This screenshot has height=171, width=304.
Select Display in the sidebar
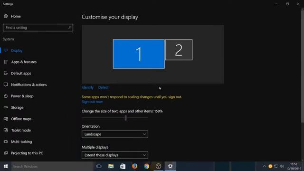point(17,50)
